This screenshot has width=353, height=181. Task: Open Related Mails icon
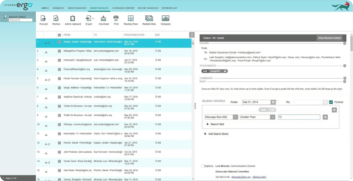[149, 18]
